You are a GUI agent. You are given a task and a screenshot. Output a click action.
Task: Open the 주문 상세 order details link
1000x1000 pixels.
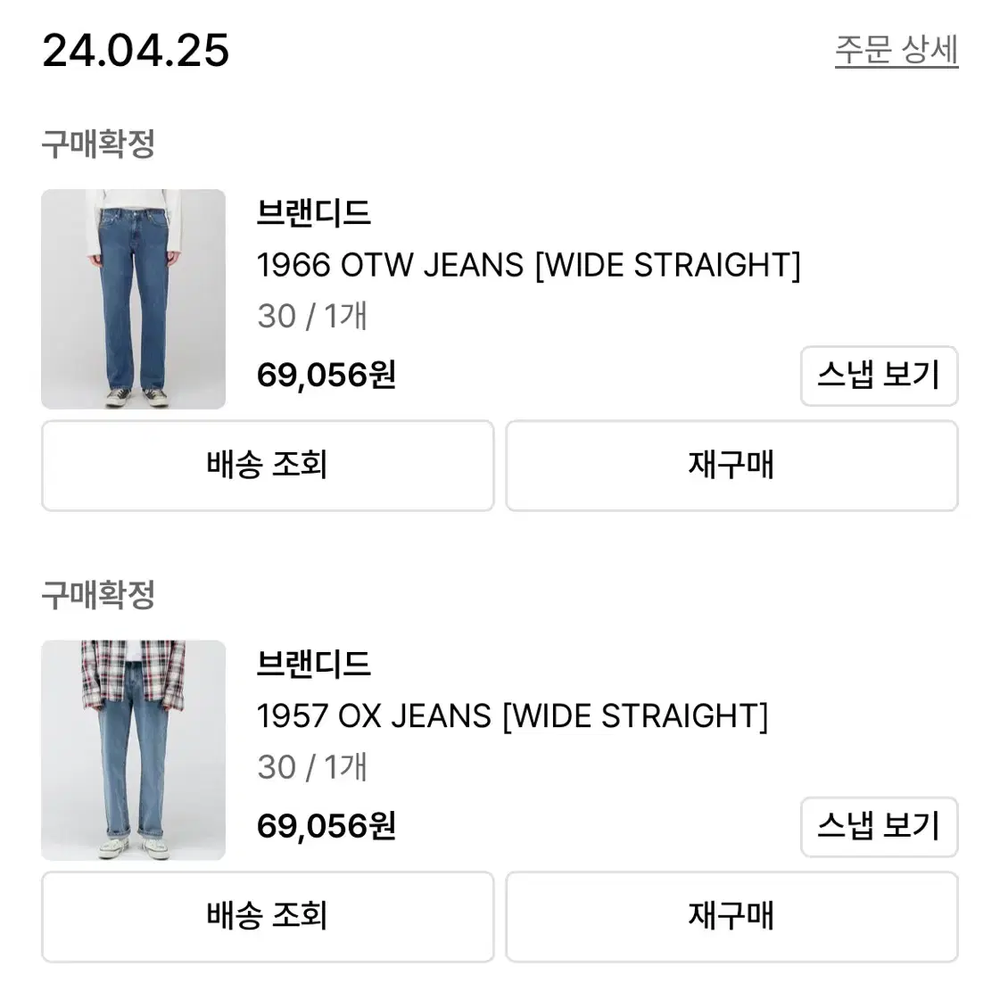tap(896, 50)
